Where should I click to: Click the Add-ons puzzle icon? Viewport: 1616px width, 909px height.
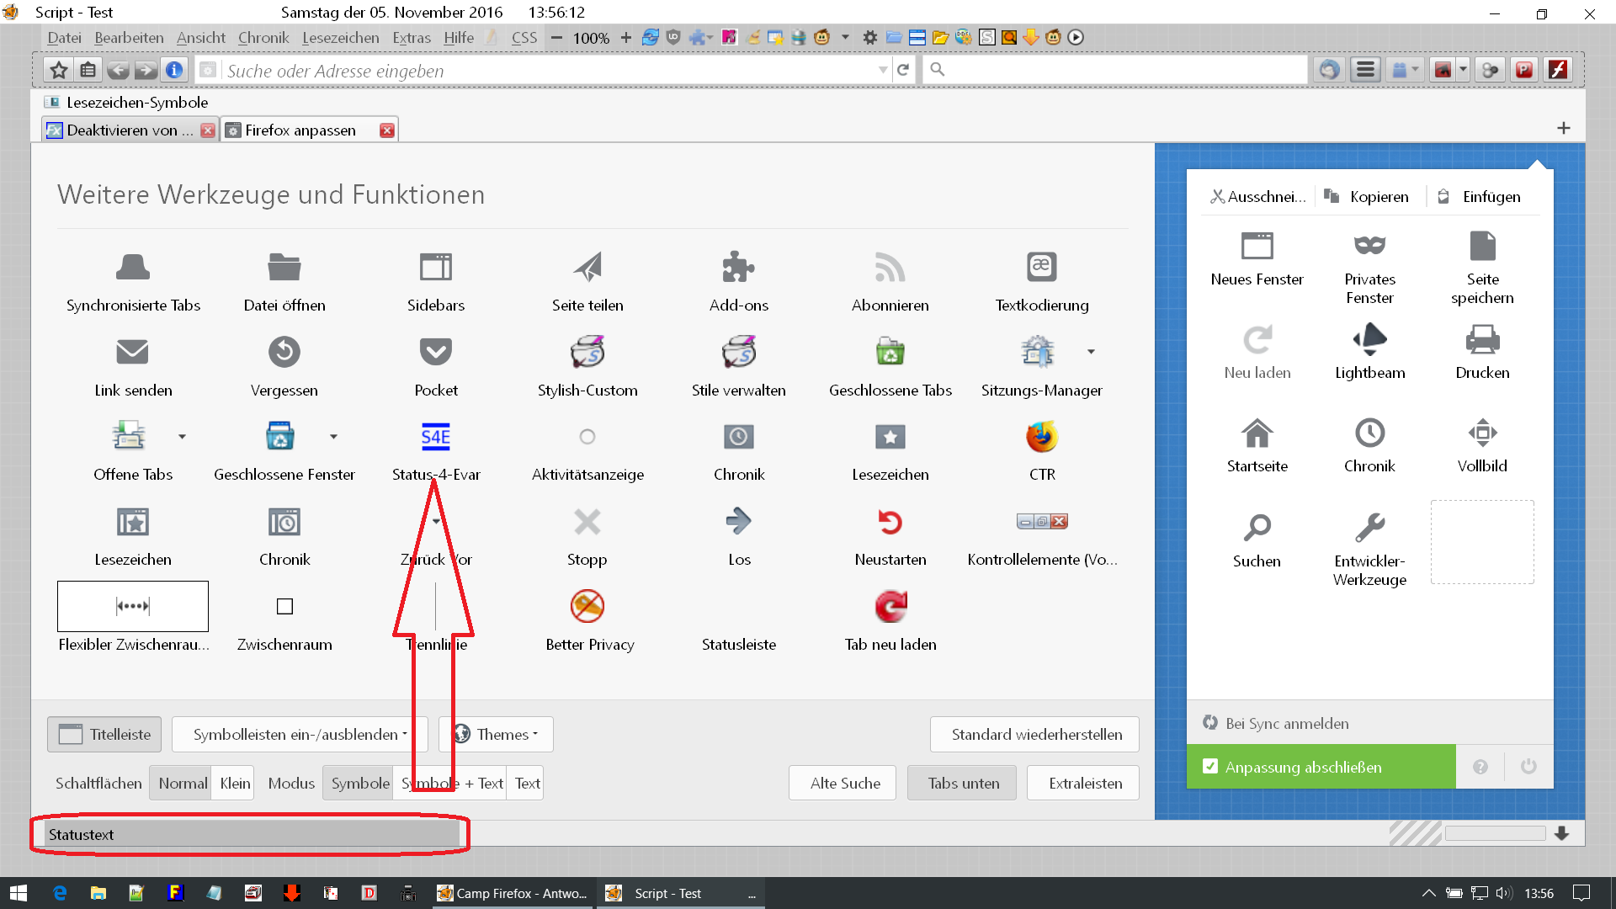[738, 268]
